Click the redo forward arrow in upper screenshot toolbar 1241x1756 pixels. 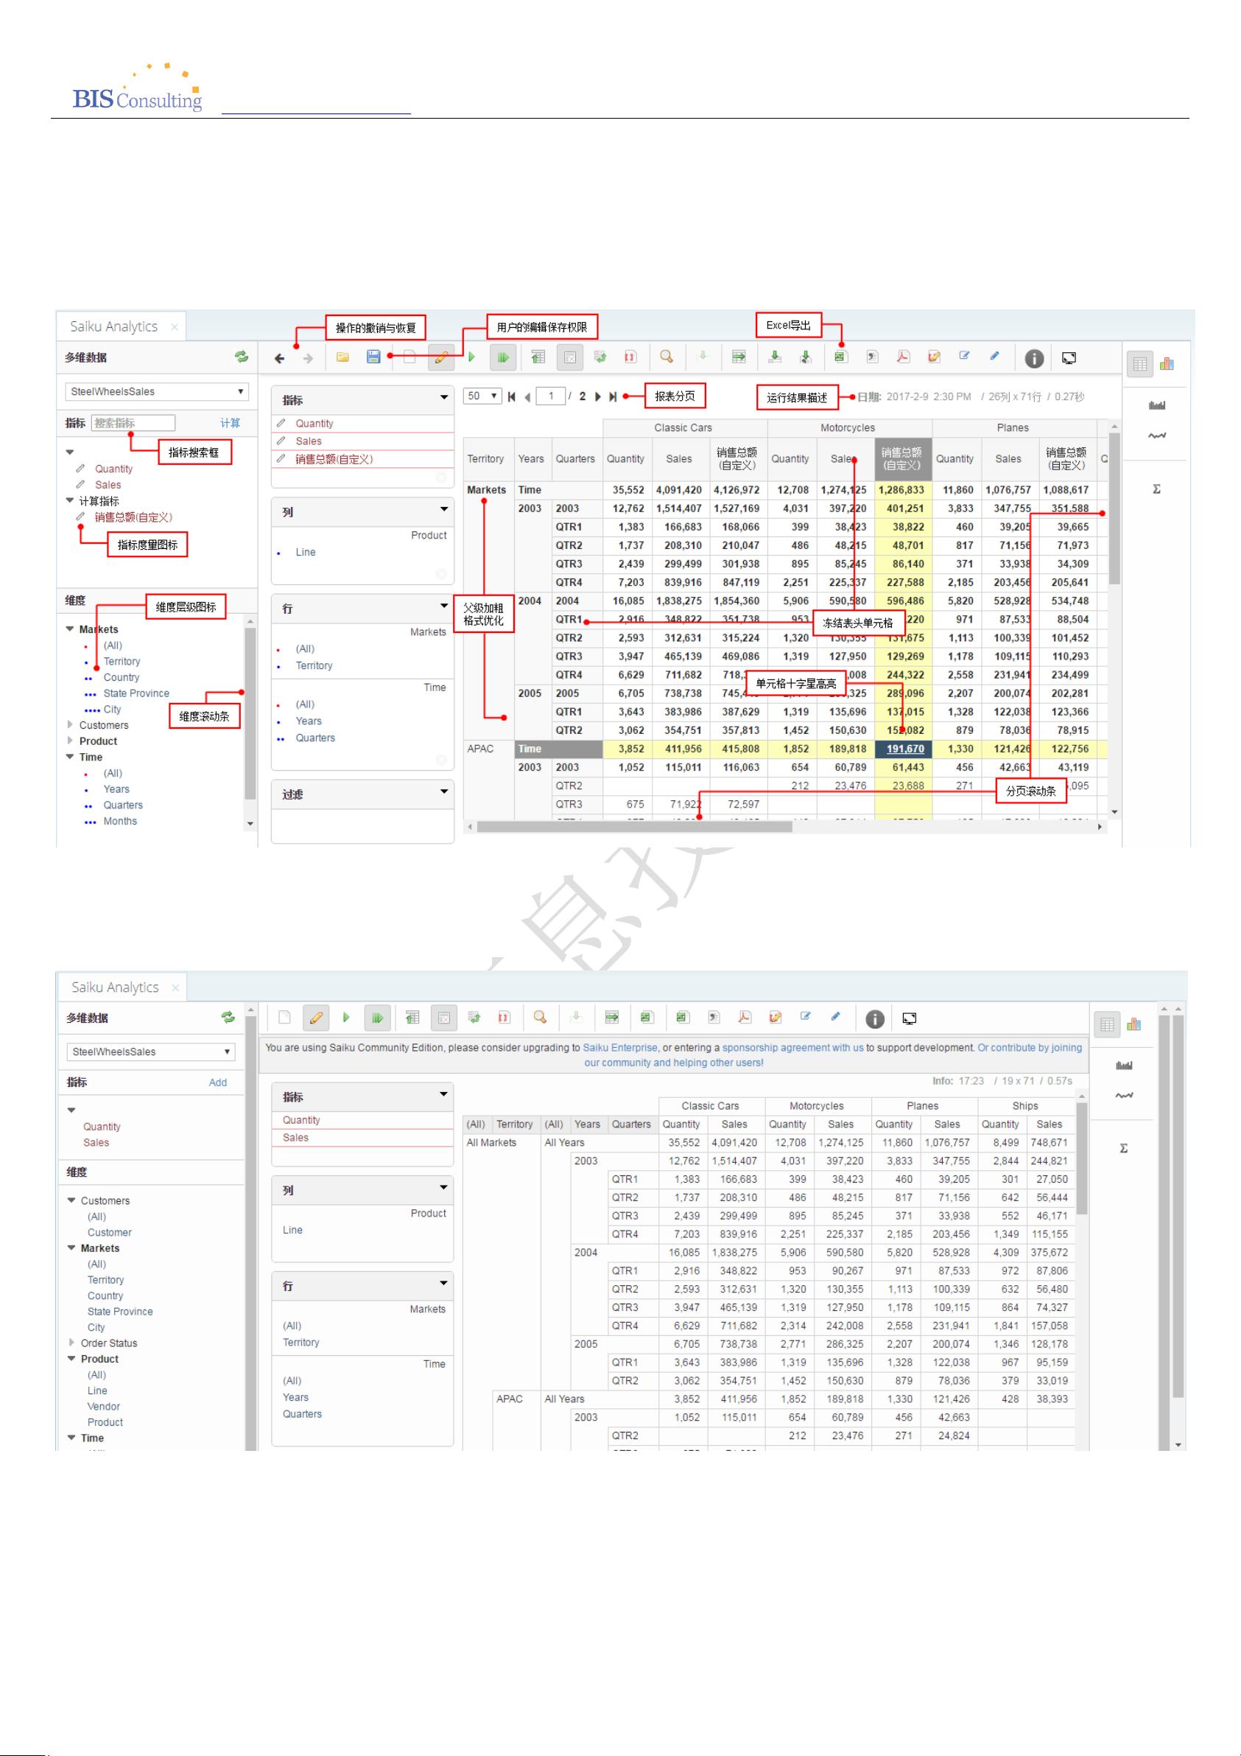click(307, 358)
